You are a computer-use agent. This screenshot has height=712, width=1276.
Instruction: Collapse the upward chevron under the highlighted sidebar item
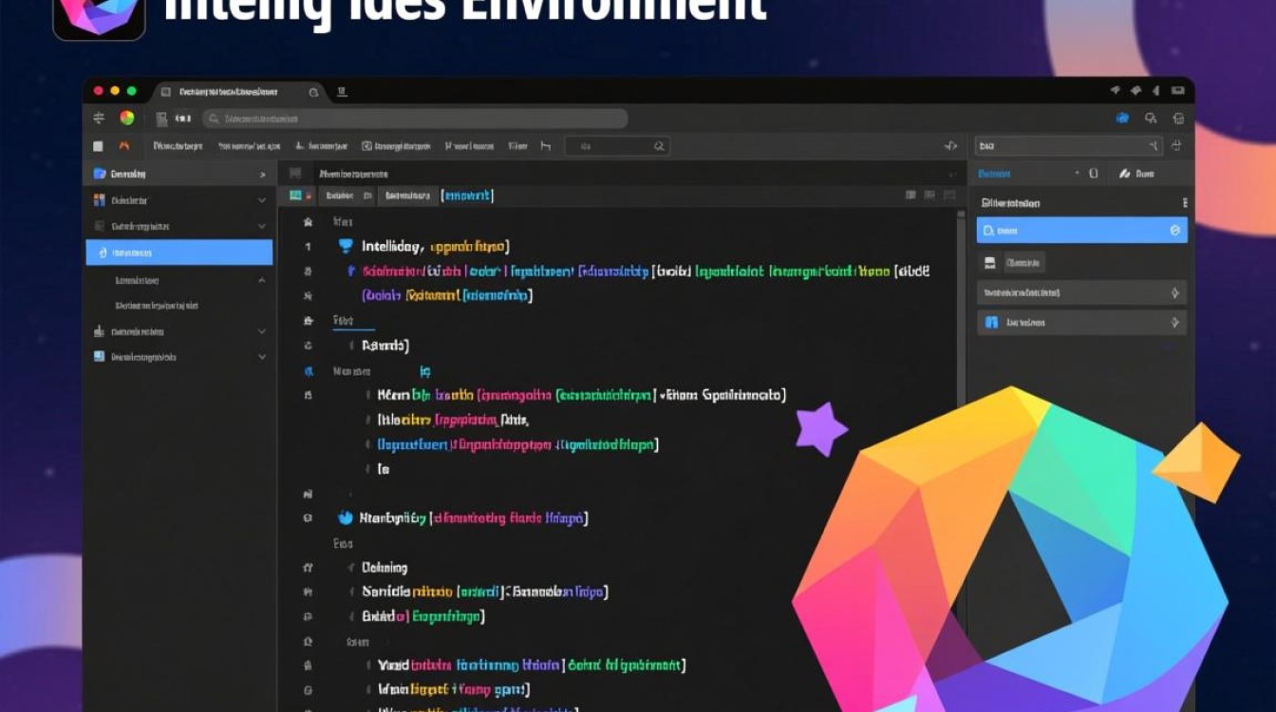click(x=263, y=280)
